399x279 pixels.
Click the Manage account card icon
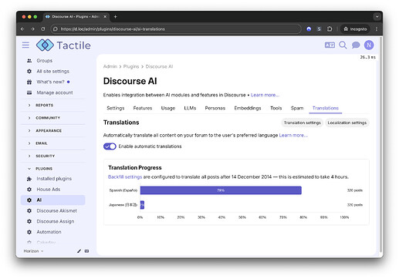point(29,92)
